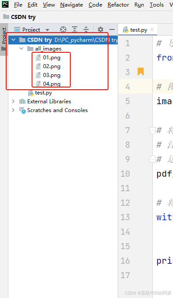The image size is (173, 298).
Task: Click the Expand All icon
Action: [x=75, y=29]
